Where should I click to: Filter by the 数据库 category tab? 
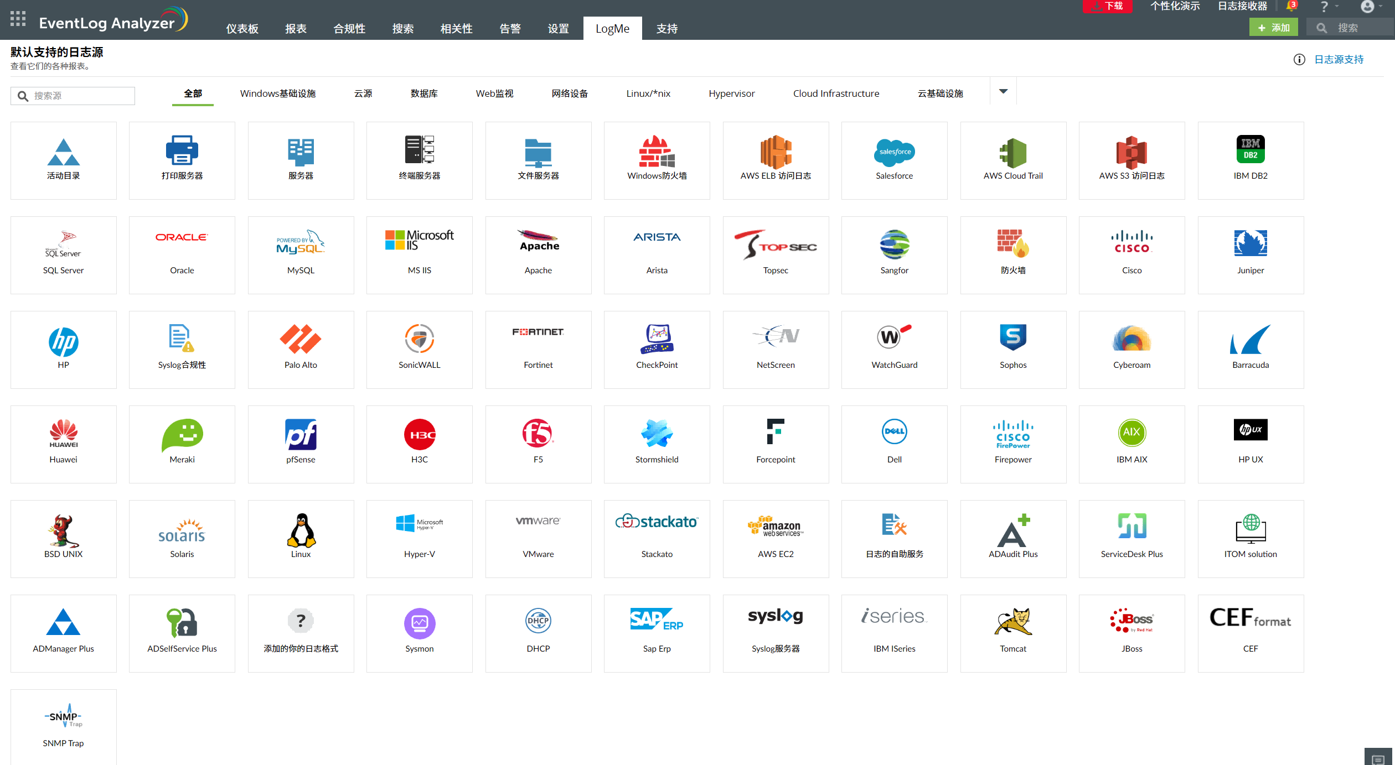click(424, 93)
